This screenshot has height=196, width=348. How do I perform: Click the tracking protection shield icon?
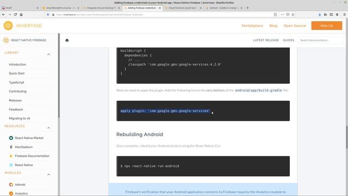[48, 15]
